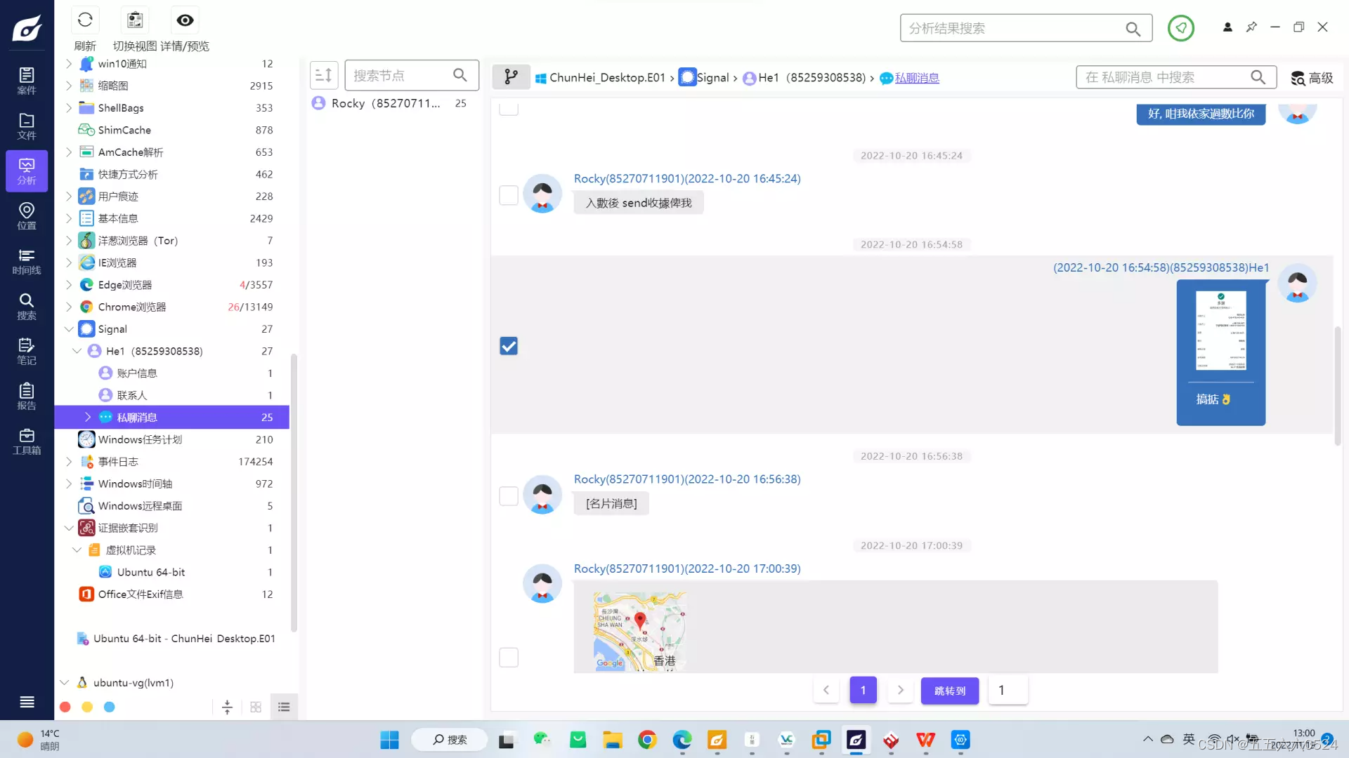Expand the Chrome浏览器 tree node
The width and height of the screenshot is (1349, 758).
(68, 307)
